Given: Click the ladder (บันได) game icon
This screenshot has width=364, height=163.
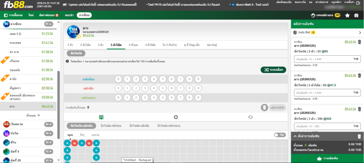Looking at the screenshot, I should pyautogui.click(x=6, y=133).
